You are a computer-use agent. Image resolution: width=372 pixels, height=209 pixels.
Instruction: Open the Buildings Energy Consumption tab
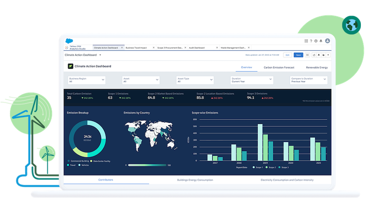(195, 180)
